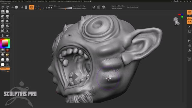Click the Upgrade to ZBrushCore link
Viewport: 192px width, 108px height.
118,6
